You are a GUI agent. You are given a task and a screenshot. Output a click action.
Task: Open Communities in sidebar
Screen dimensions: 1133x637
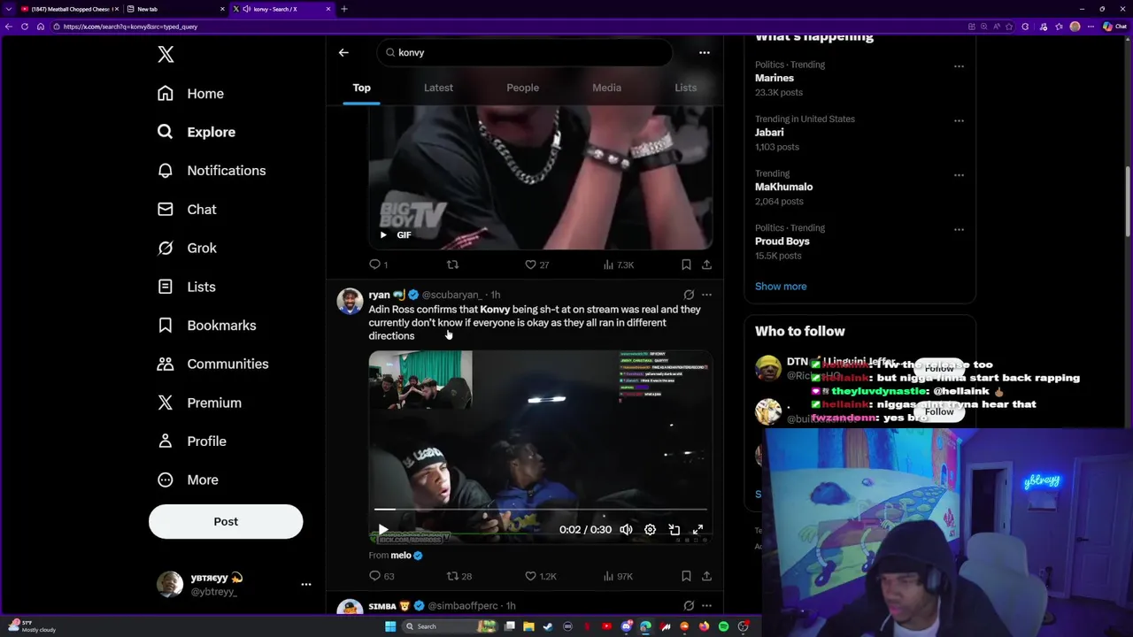tap(213, 365)
